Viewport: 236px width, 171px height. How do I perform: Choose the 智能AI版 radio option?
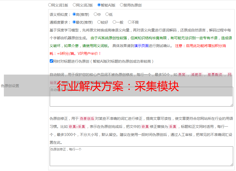[x=99, y=5]
